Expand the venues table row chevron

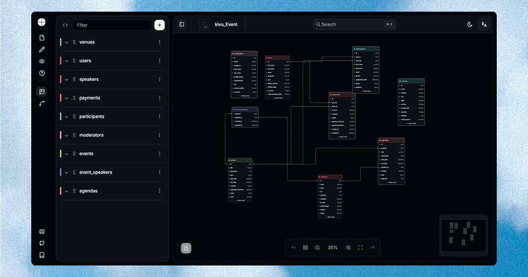[x=66, y=42]
